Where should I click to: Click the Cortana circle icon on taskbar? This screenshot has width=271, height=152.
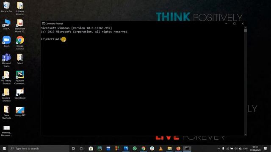73,148
